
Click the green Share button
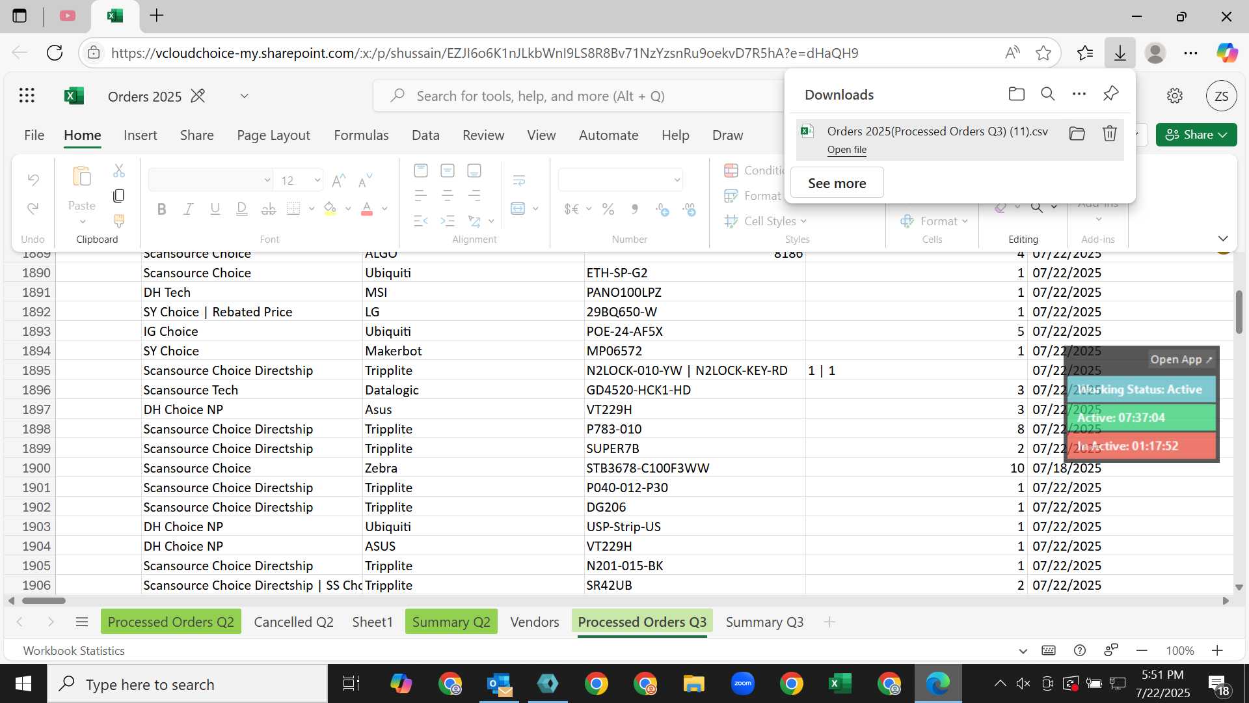point(1196,135)
